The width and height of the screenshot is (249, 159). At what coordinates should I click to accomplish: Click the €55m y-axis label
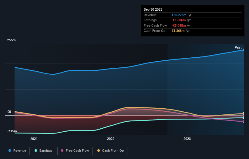pos(12,40)
